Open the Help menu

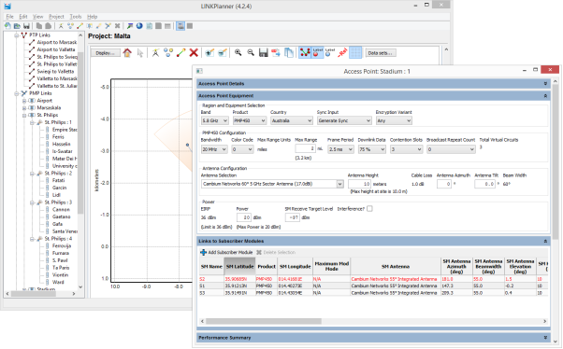(92, 17)
